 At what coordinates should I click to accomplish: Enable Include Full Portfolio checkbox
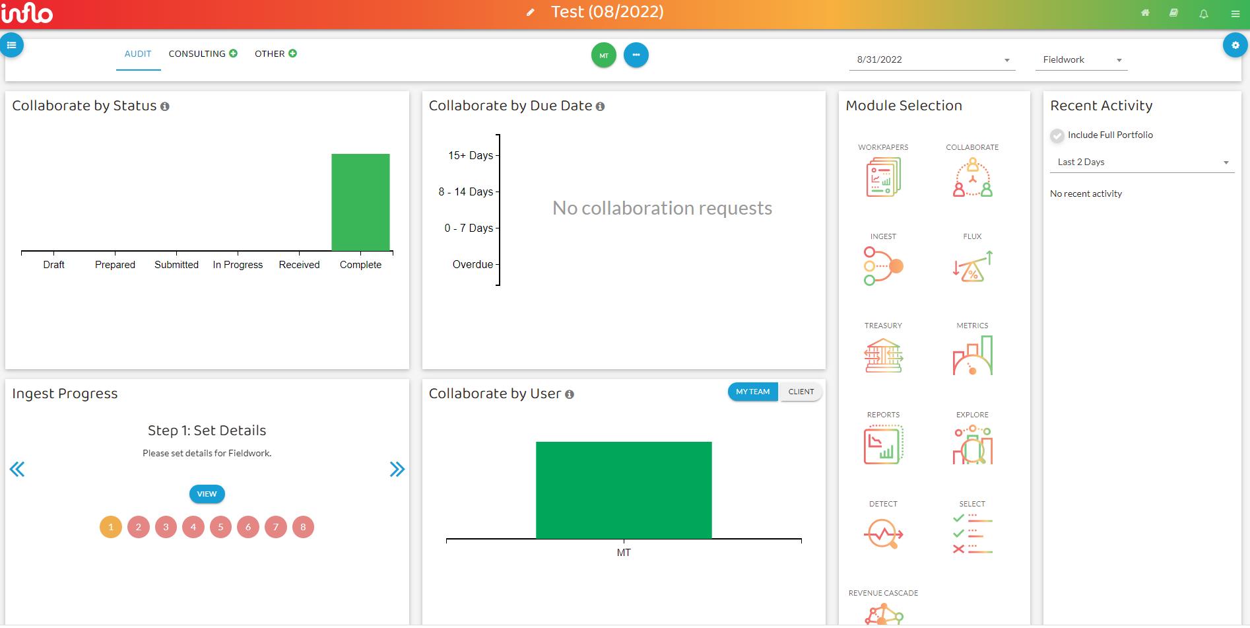(x=1057, y=135)
